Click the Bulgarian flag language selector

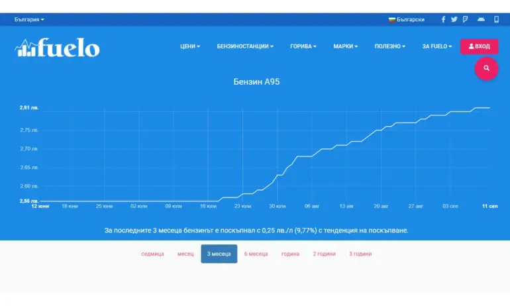(x=406, y=20)
